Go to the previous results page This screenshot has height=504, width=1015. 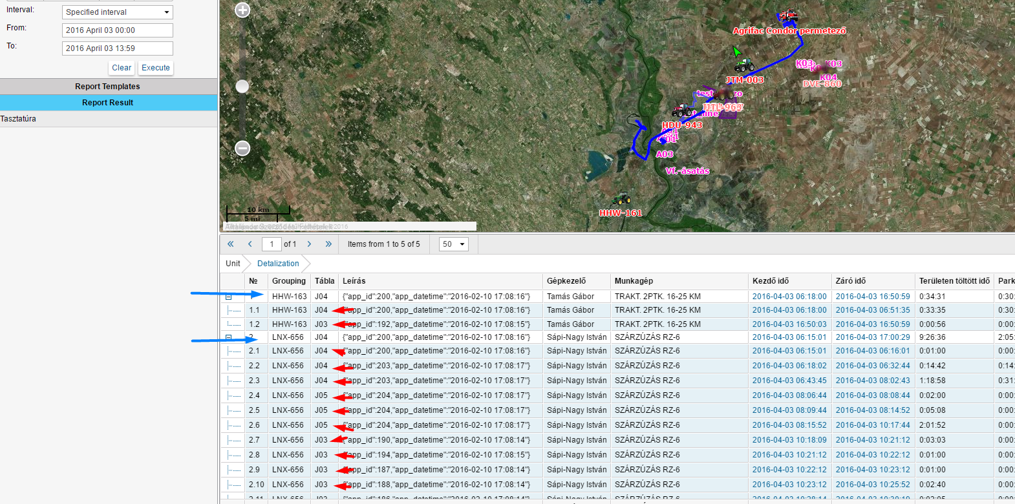(x=250, y=244)
